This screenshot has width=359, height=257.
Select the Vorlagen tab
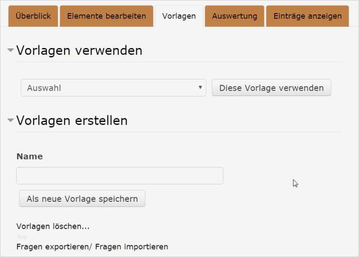179,16
